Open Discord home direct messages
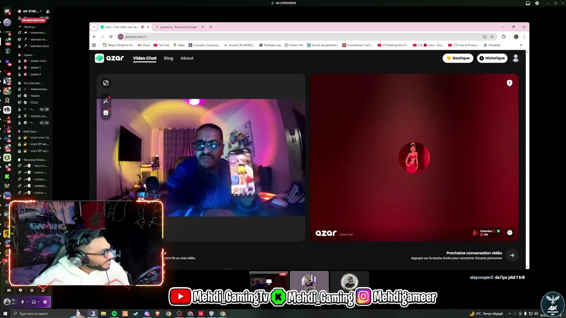The width and height of the screenshot is (566, 318). (x=7, y=11)
